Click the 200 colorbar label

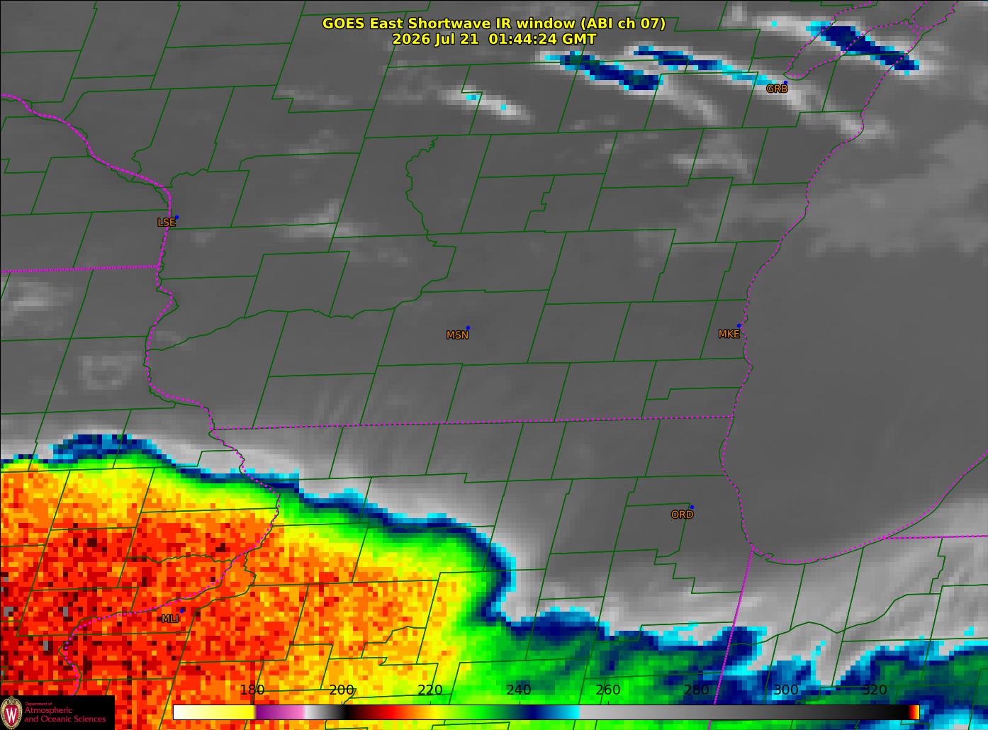(x=342, y=690)
